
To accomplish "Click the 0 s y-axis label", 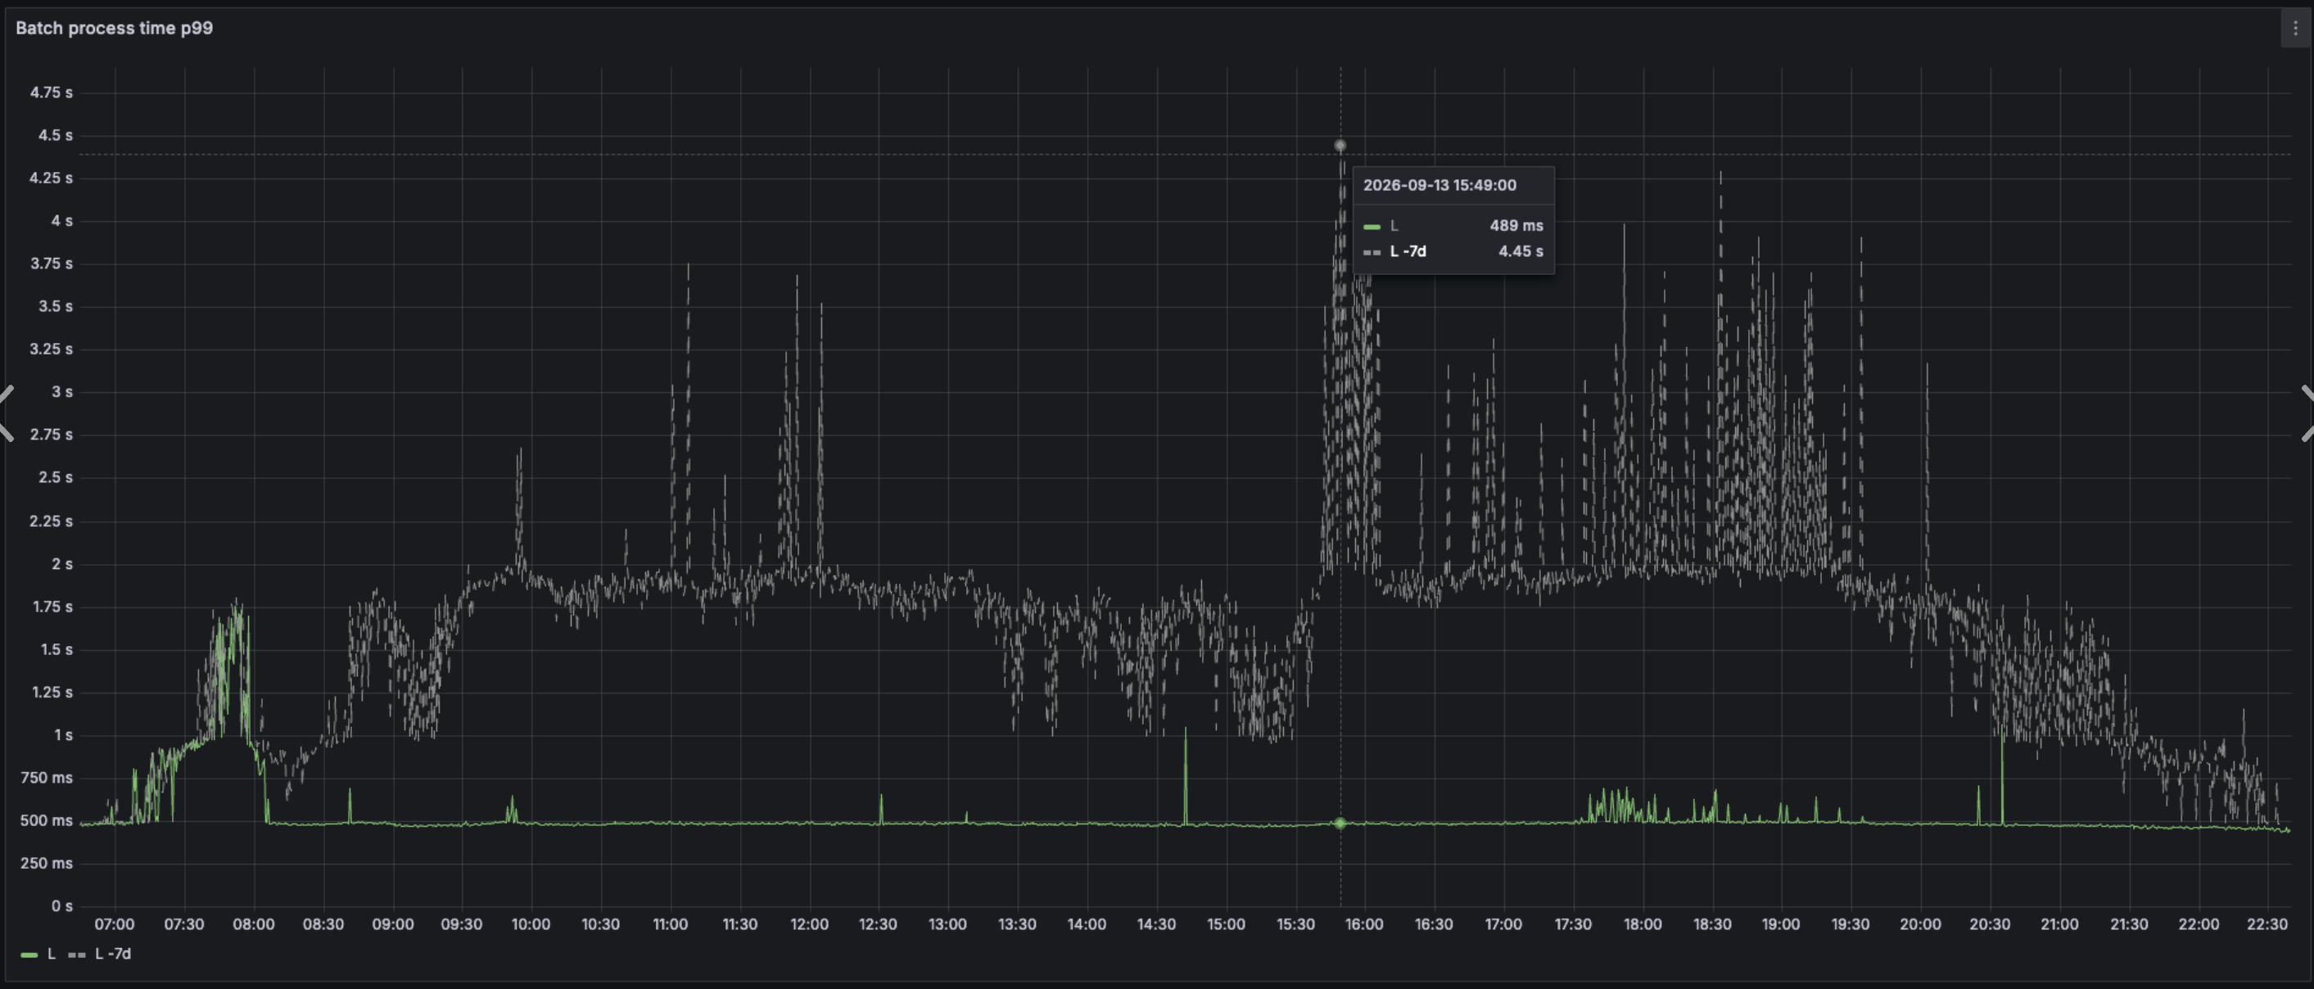I will click(x=62, y=905).
